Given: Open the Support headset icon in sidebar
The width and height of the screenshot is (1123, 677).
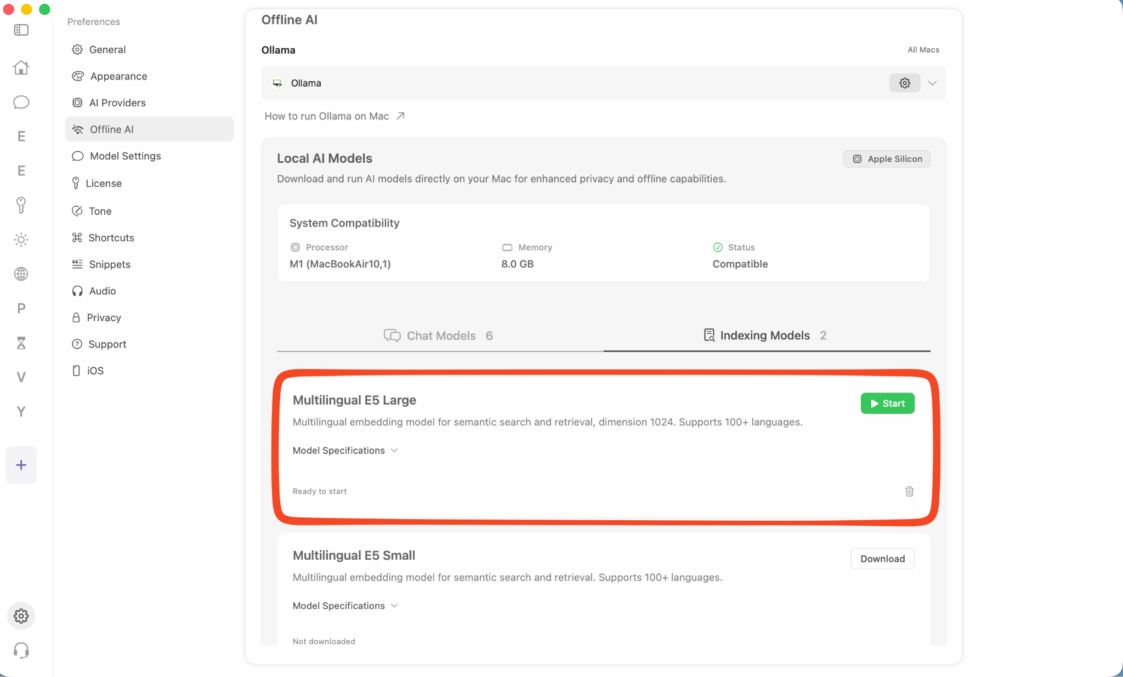Looking at the screenshot, I should tap(21, 650).
